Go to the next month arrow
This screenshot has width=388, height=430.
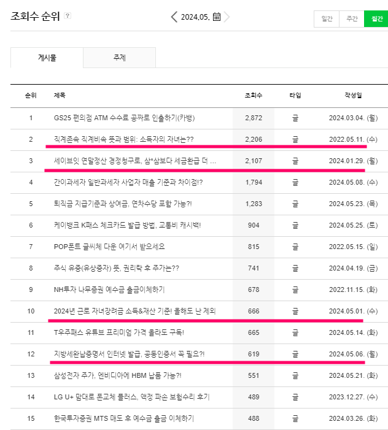click(227, 17)
